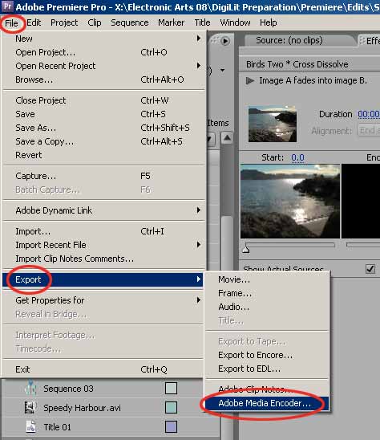The width and height of the screenshot is (380, 440).
Task: Expand the New submenu
Action: (x=103, y=39)
